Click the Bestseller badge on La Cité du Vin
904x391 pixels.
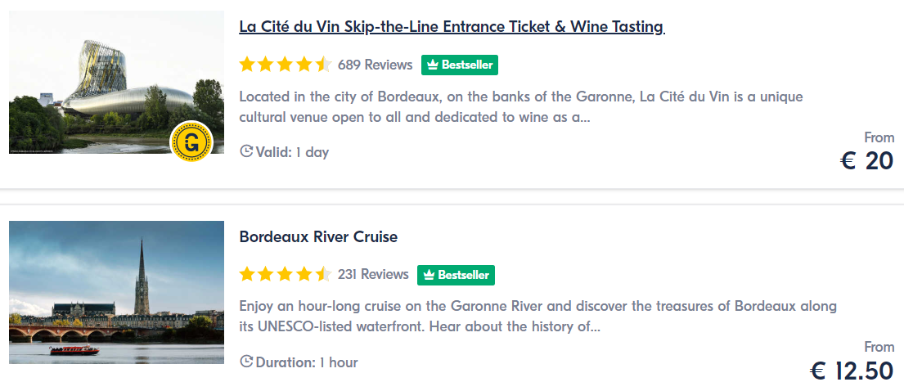(460, 65)
